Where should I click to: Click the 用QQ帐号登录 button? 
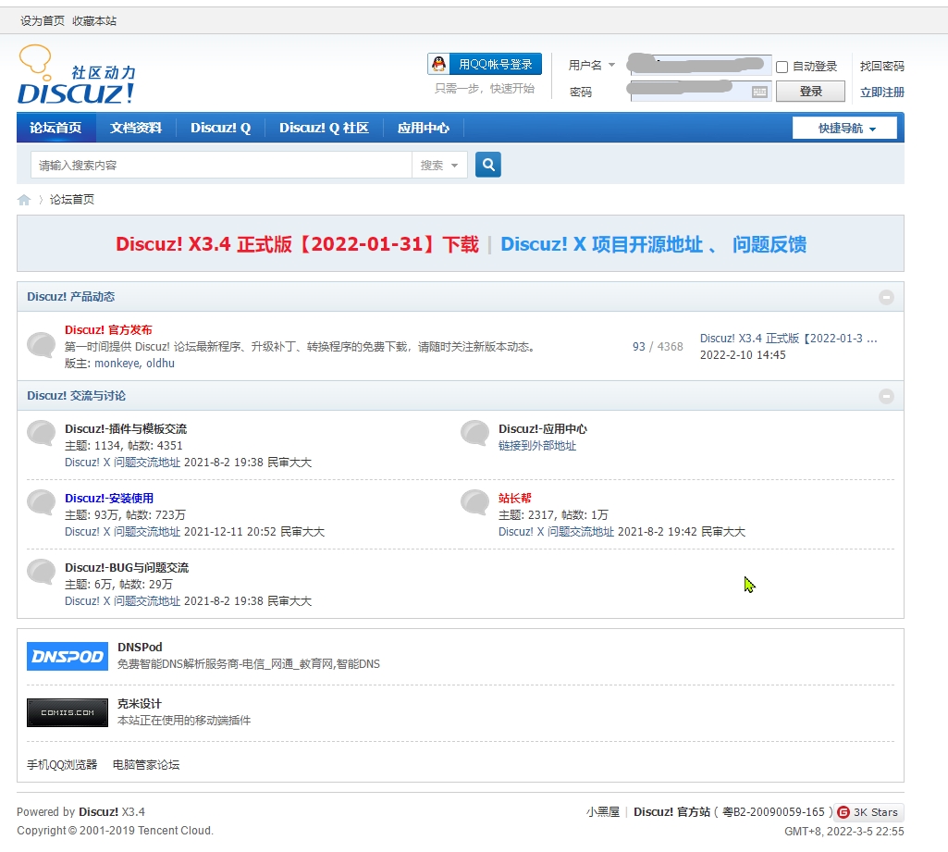click(485, 64)
